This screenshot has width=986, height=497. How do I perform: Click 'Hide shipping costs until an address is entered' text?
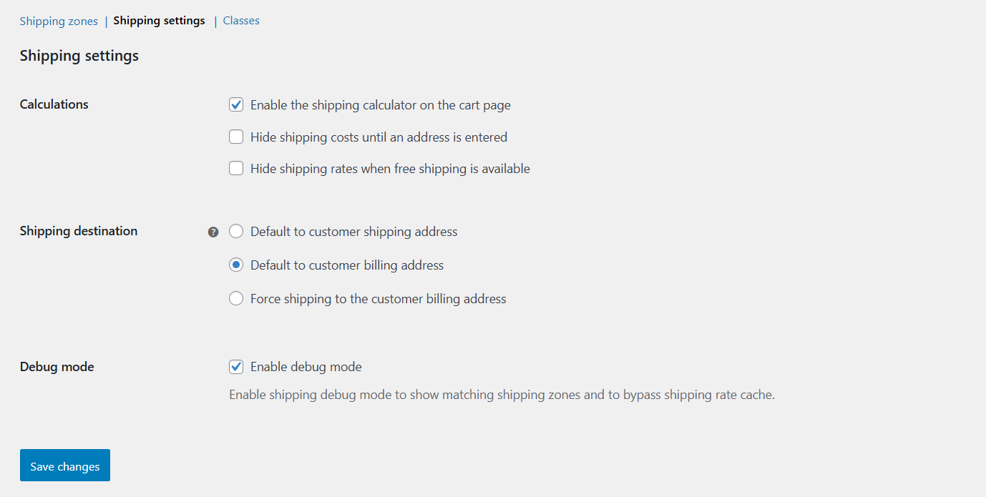379,137
